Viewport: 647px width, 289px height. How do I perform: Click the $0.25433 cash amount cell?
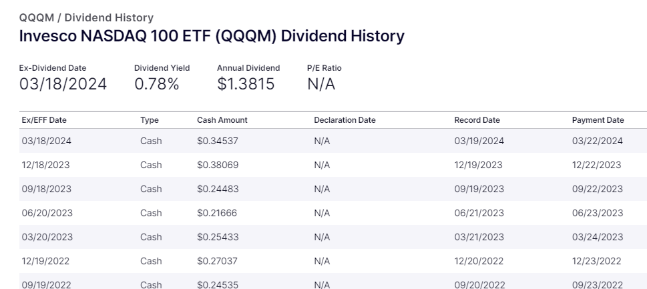pos(218,237)
